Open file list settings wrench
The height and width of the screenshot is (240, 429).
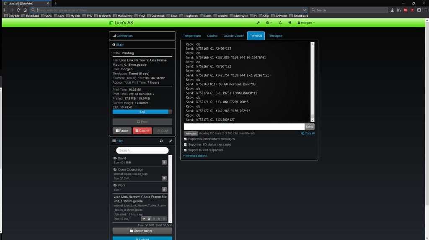(x=171, y=141)
